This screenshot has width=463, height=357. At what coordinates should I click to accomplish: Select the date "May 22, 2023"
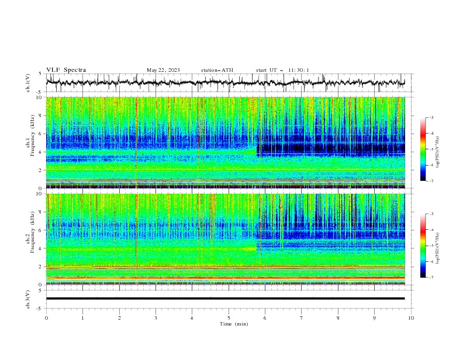(x=163, y=70)
